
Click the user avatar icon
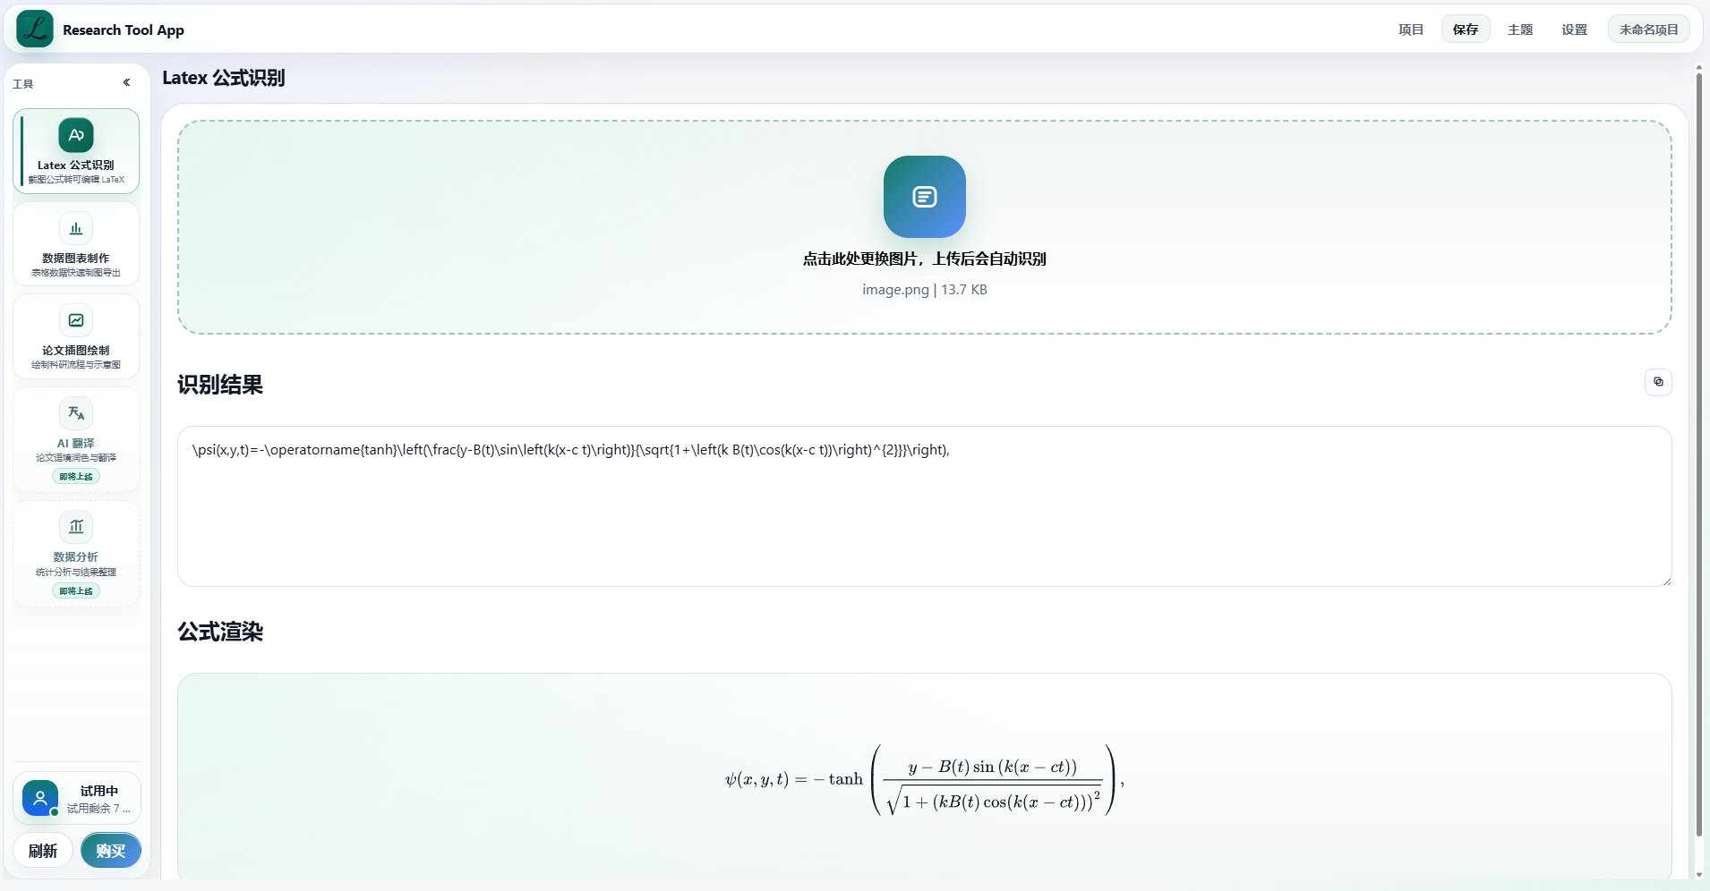[40, 798]
